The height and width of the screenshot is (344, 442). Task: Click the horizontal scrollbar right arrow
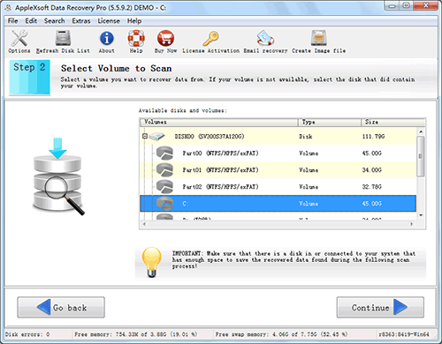pyautogui.click(x=412, y=224)
